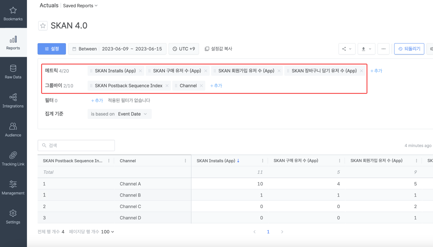The height and width of the screenshot is (247, 433).
Task: Click +추가 to add a group-by
Action: coord(216,86)
